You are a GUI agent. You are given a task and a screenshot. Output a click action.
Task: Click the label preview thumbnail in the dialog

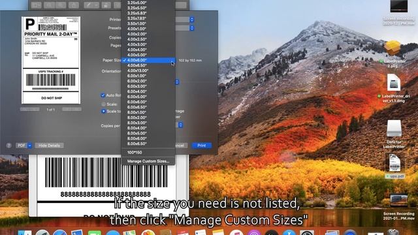click(51, 60)
